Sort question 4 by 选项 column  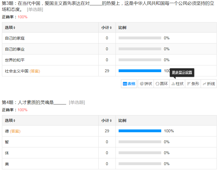click(x=10, y=120)
